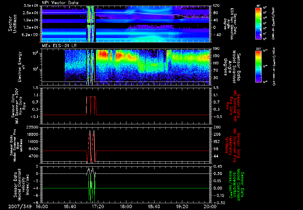Viewport: 303px width, 210px height.
Task: Click the 4700 scanner position tick
Action: tap(34, 156)
